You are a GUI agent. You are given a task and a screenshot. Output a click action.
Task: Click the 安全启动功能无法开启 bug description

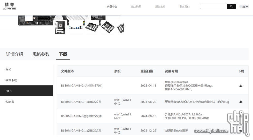coord(197,102)
